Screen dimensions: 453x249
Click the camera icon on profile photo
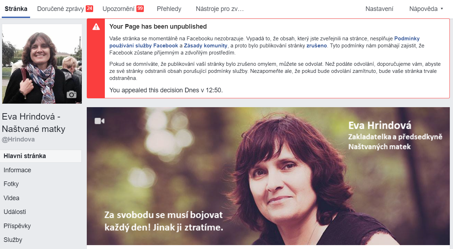point(72,94)
